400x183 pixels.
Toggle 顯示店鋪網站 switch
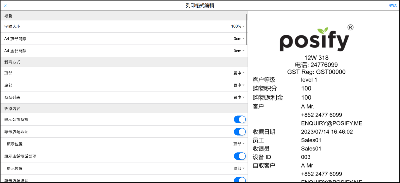pos(240,180)
